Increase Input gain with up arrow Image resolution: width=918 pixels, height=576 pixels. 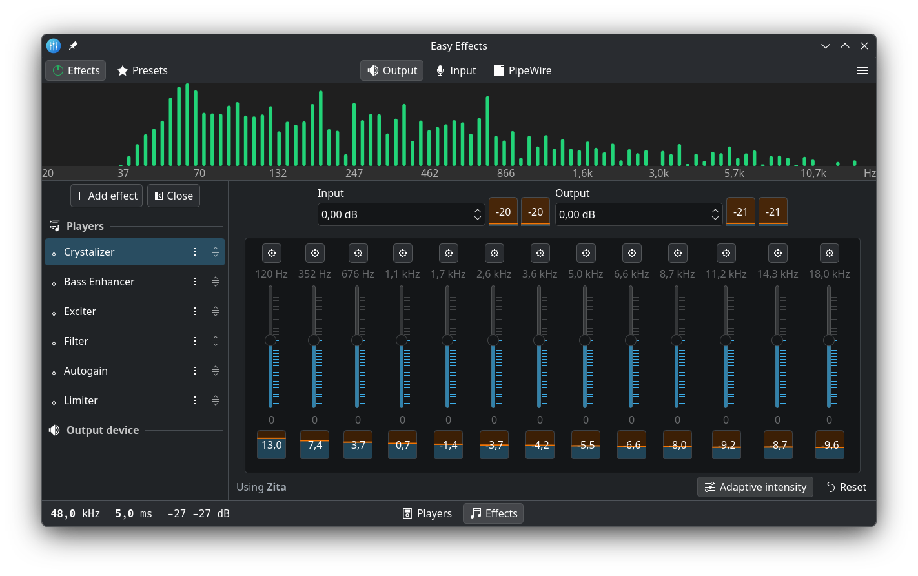[x=478, y=210]
